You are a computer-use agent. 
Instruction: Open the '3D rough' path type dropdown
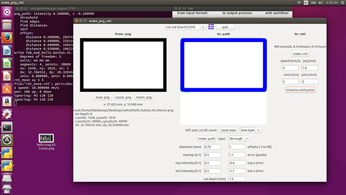[x=239, y=139]
